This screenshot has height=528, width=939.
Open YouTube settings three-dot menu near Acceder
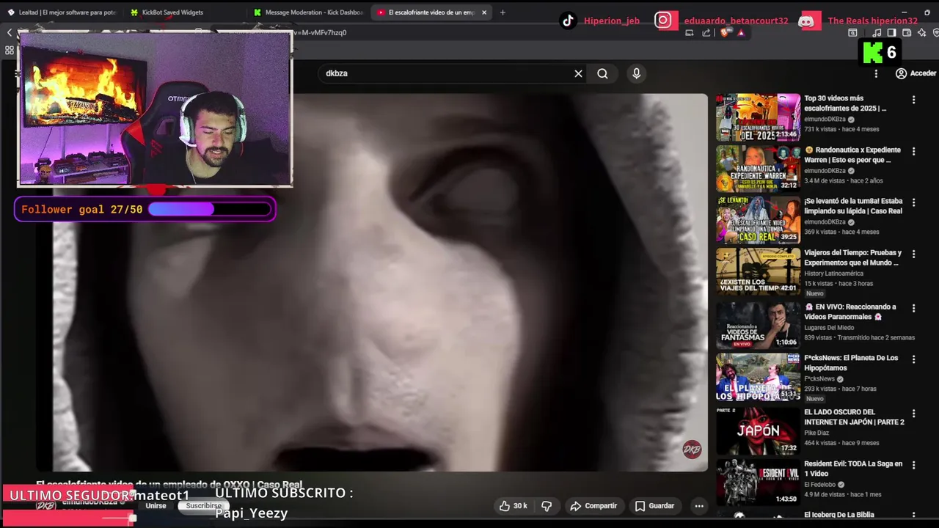[875, 73]
